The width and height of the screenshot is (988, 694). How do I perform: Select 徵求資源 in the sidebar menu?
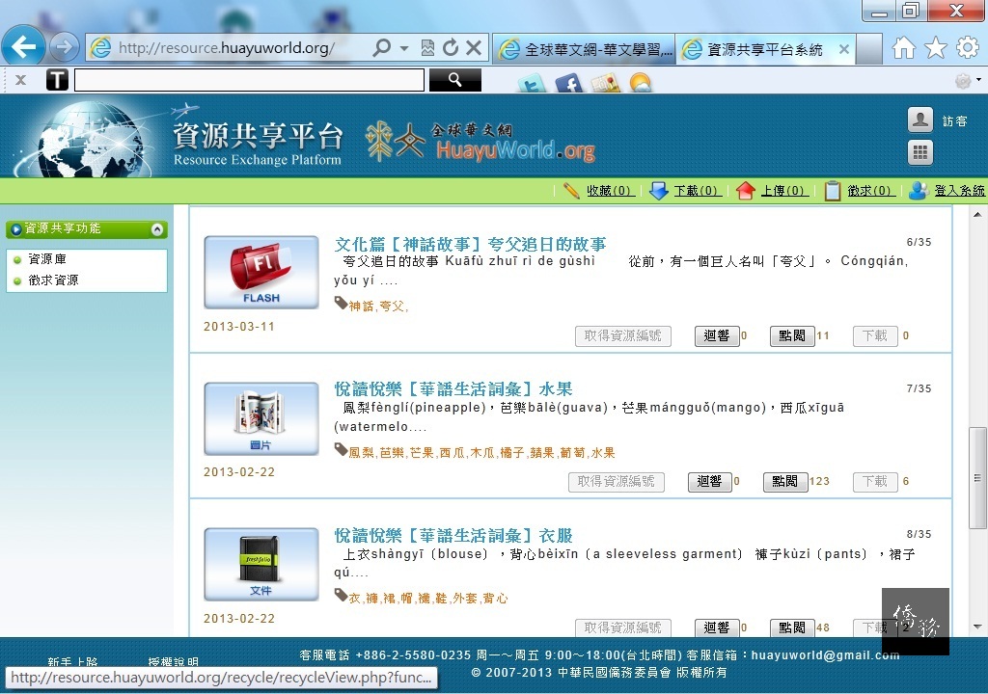click(x=53, y=280)
